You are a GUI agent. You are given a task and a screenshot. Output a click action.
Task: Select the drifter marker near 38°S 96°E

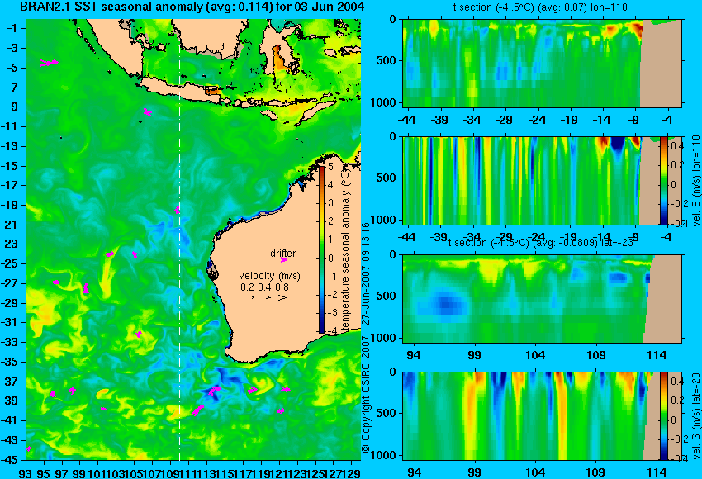[53, 394]
